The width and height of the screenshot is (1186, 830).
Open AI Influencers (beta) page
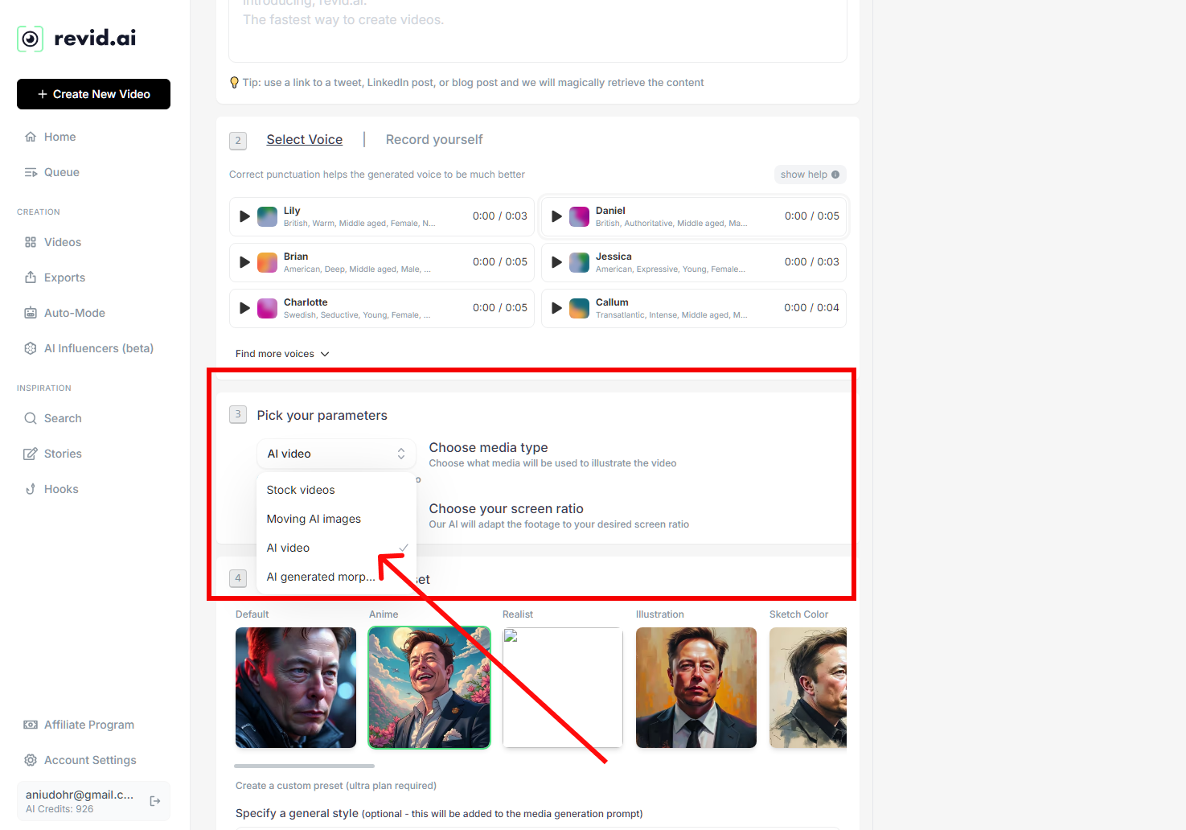click(x=98, y=348)
